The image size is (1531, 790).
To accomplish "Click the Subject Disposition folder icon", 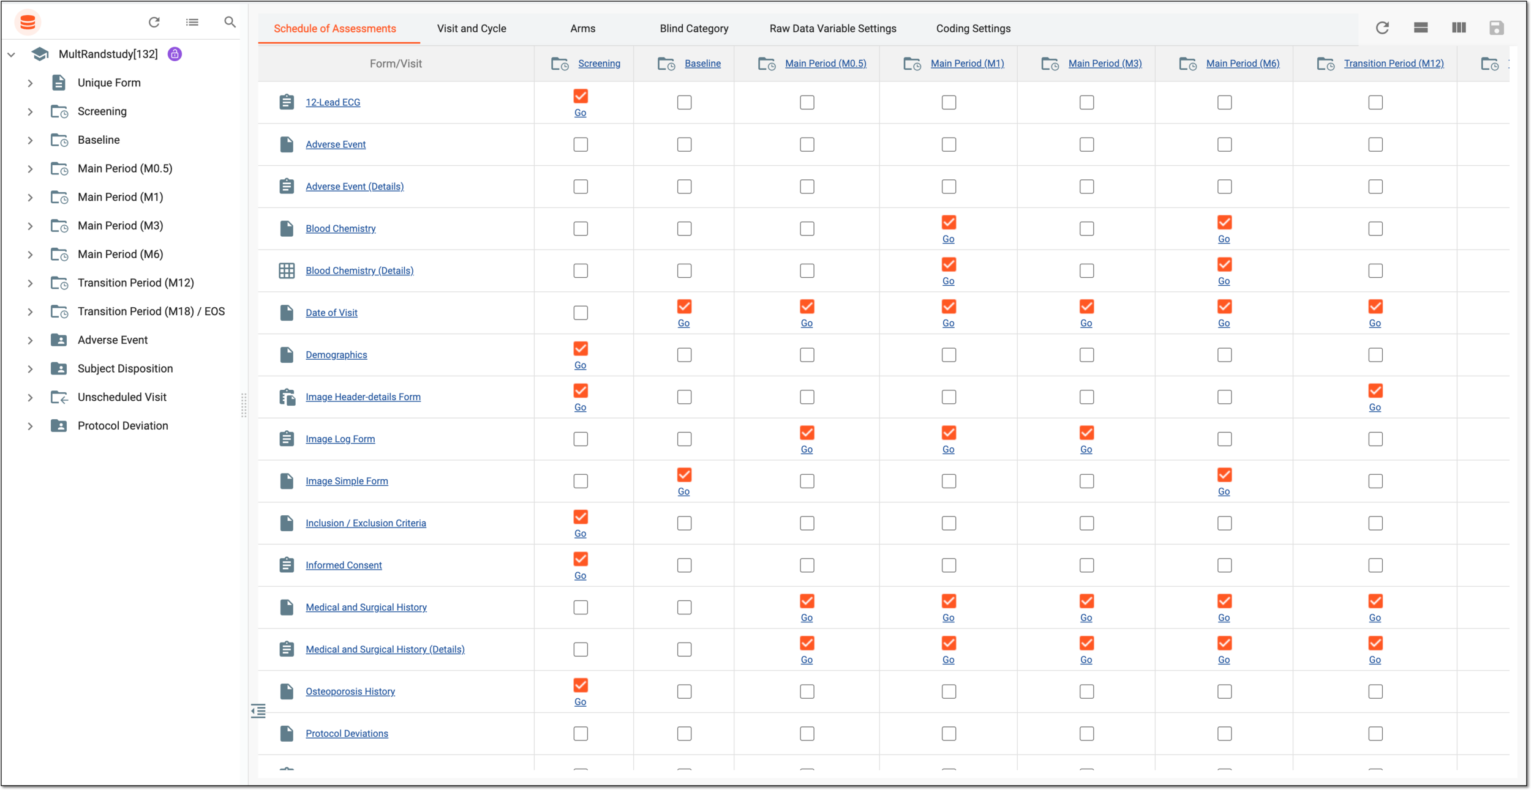I will point(59,368).
